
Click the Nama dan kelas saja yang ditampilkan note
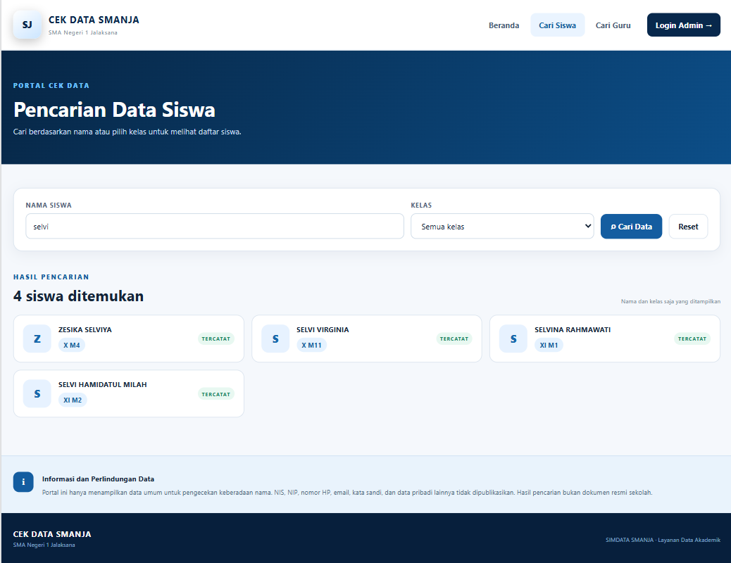coord(670,301)
